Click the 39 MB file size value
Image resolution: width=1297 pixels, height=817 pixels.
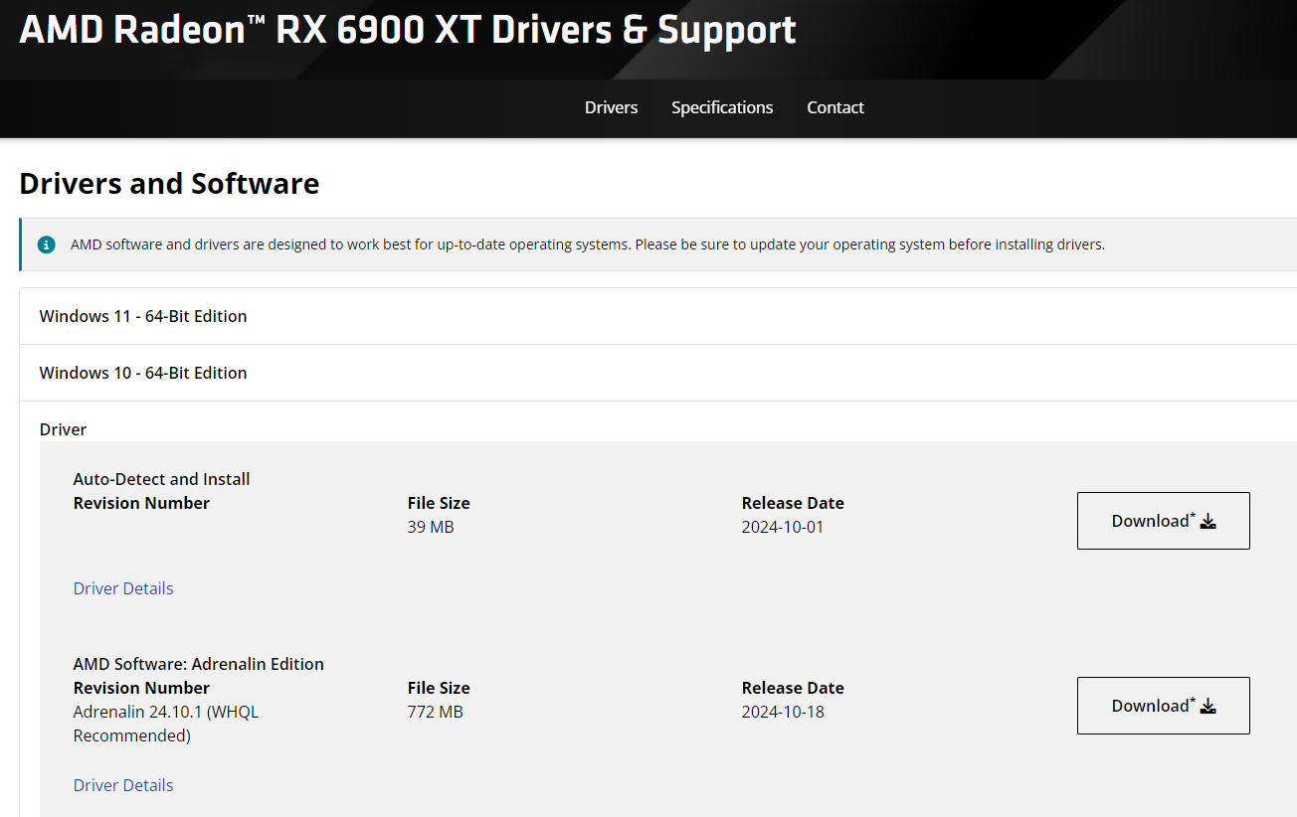click(431, 527)
